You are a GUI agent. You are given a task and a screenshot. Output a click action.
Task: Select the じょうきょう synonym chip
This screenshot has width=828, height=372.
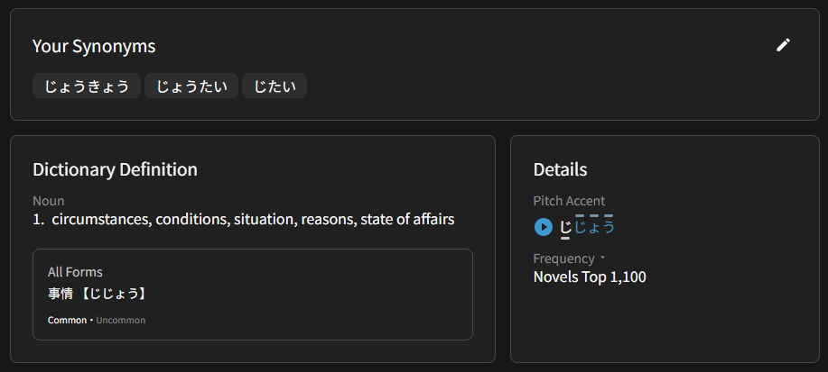(x=87, y=86)
